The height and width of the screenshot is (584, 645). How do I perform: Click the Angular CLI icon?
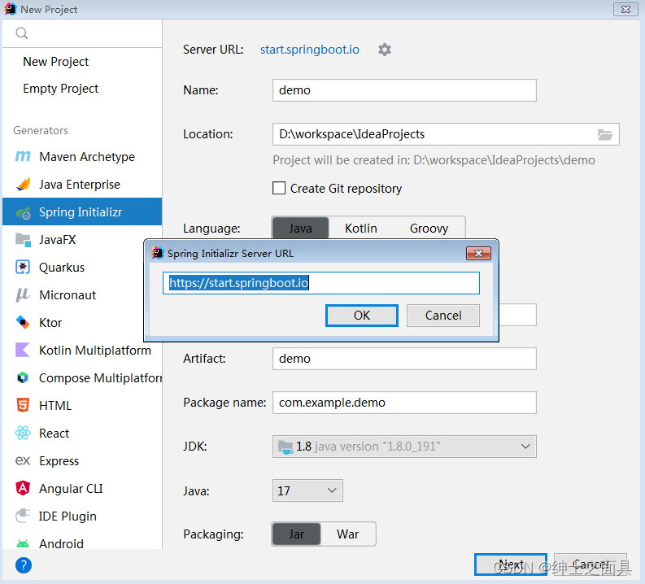[x=23, y=488]
